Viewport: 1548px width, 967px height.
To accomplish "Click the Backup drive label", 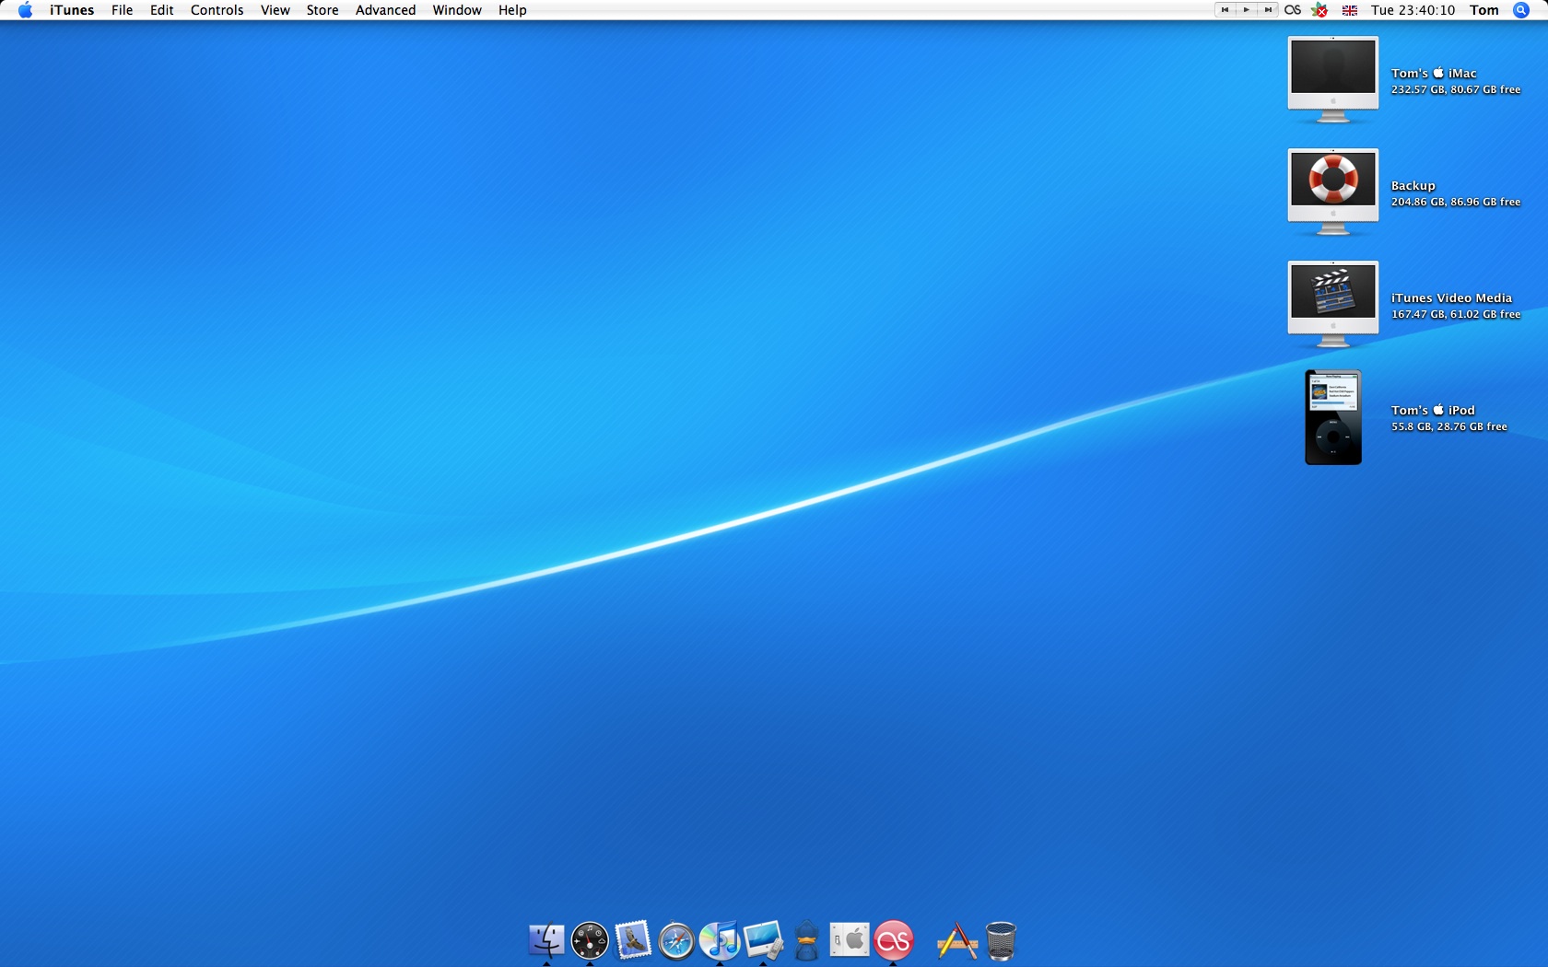I will pos(1413,186).
